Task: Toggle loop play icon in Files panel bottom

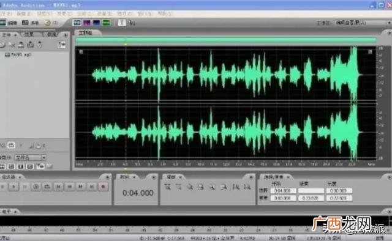Action: click(x=11, y=145)
